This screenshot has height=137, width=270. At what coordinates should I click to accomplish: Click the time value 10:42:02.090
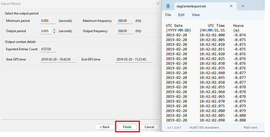[x=212, y=120]
